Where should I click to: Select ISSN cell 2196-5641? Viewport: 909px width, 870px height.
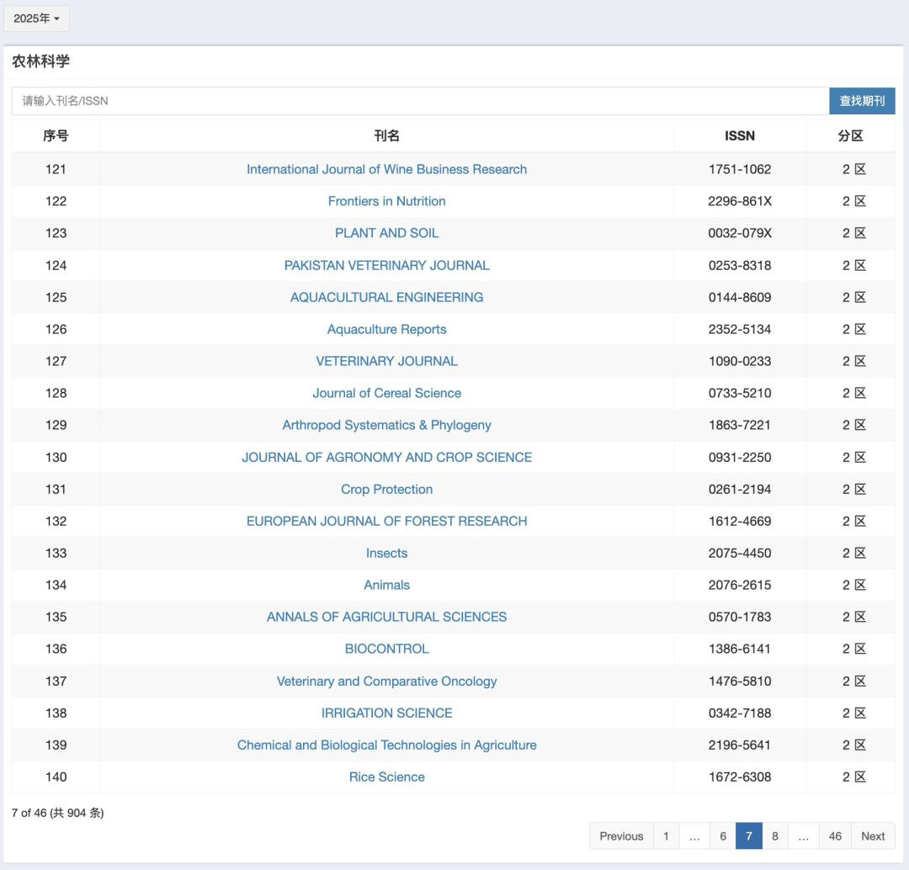click(740, 745)
